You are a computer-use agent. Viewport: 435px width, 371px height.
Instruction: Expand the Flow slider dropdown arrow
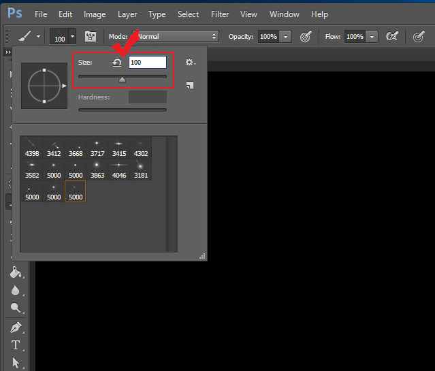point(372,37)
